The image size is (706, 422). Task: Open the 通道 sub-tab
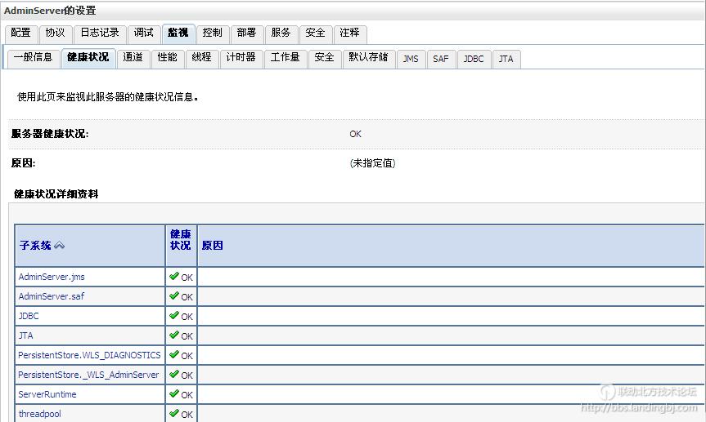[133, 59]
